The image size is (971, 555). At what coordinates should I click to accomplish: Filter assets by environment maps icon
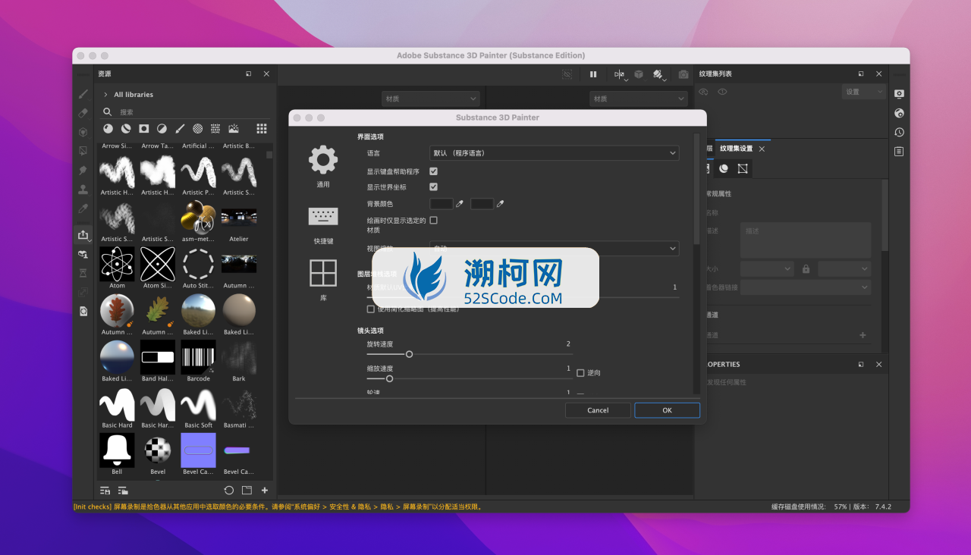pos(234,129)
